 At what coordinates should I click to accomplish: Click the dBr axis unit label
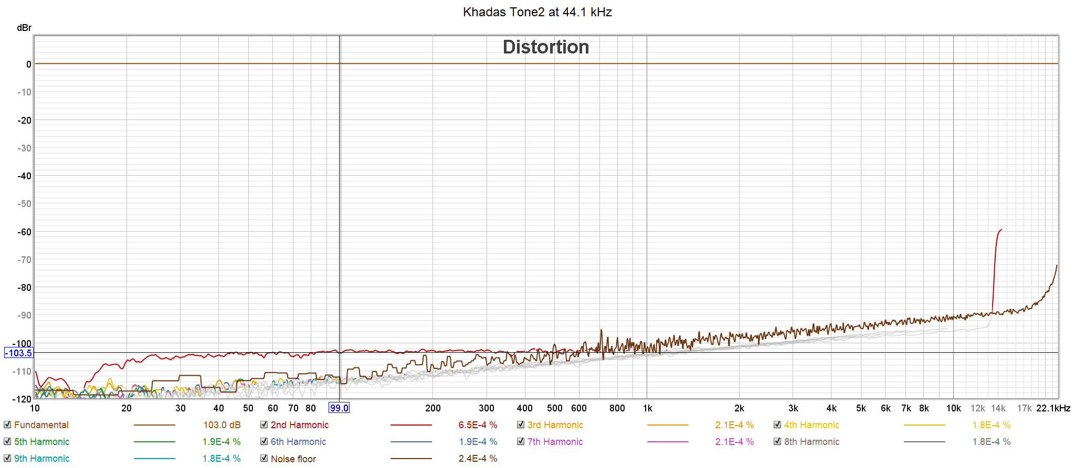pos(24,28)
